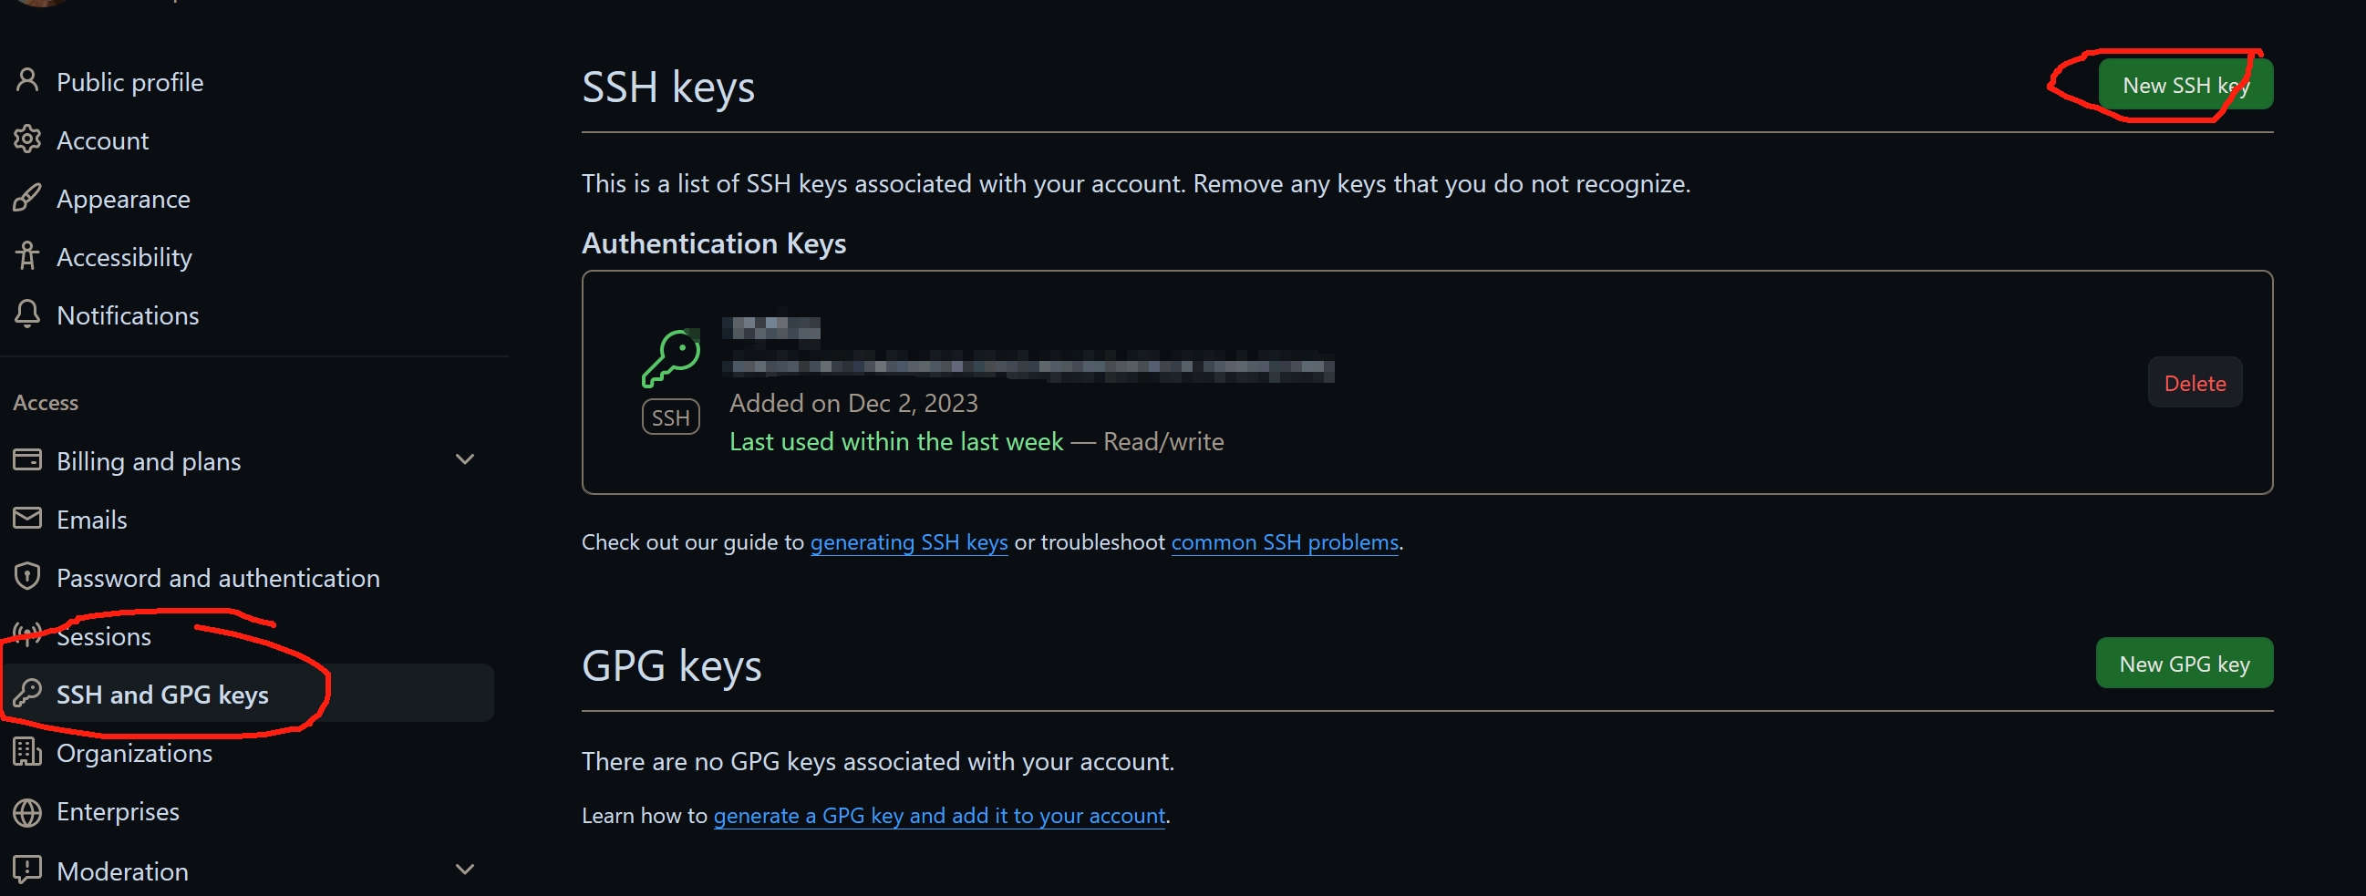2366x896 pixels.
Task: Click the credit card icon for Billing
Action: (27, 460)
